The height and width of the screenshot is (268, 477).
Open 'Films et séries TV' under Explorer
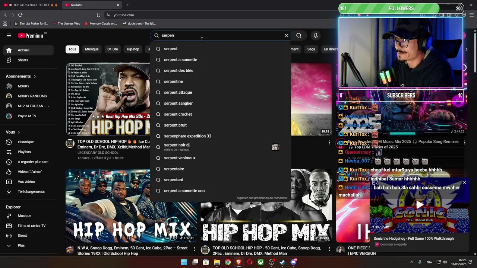coord(29,226)
